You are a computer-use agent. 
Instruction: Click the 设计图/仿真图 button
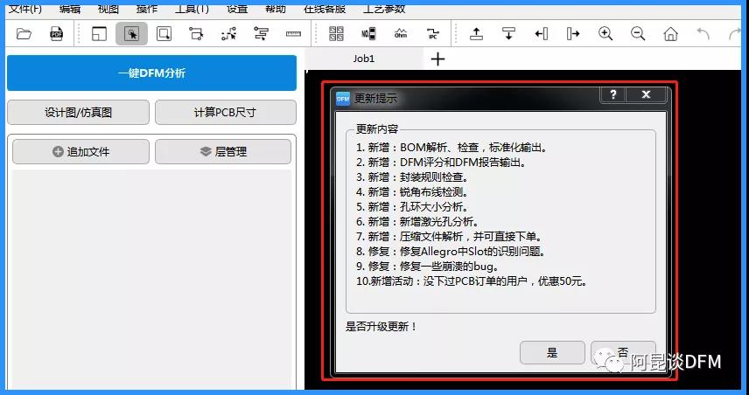pos(79,113)
